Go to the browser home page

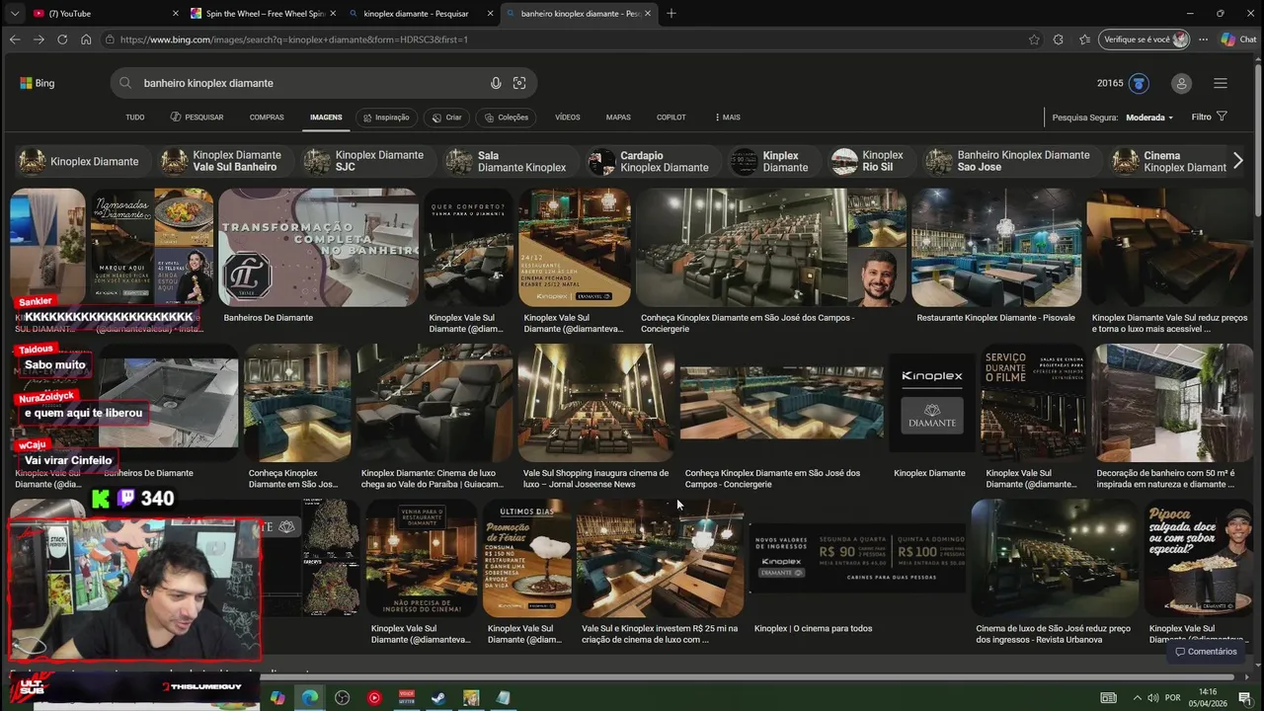(86, 39)
